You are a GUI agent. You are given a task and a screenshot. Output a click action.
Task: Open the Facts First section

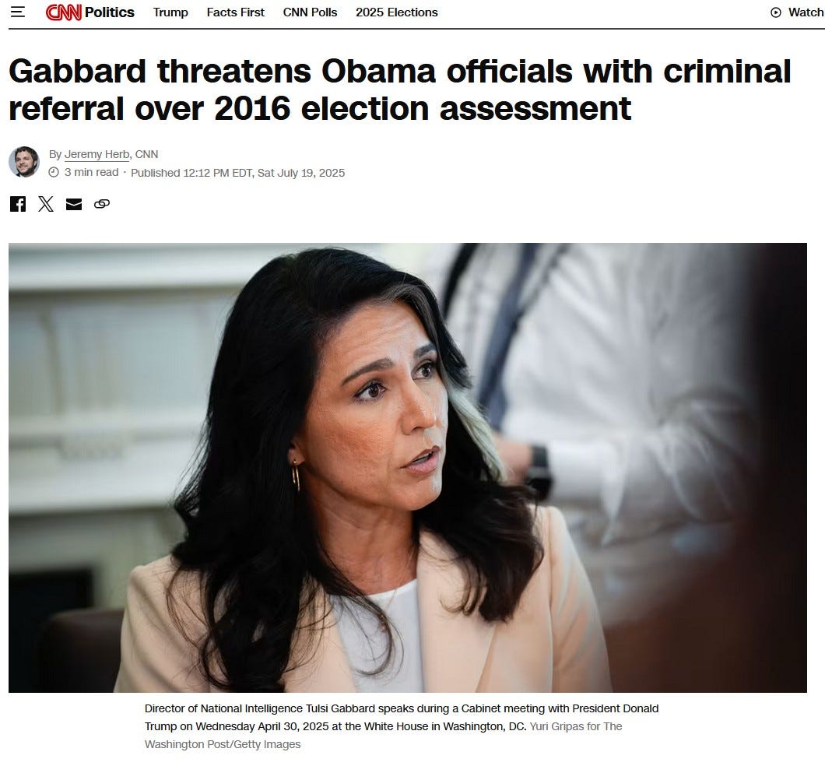click(235, 12)
